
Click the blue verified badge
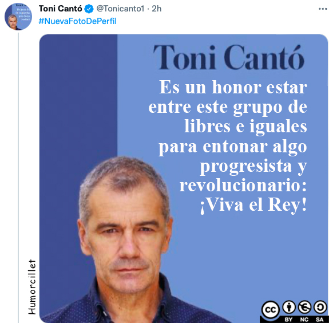pos(89,9)
